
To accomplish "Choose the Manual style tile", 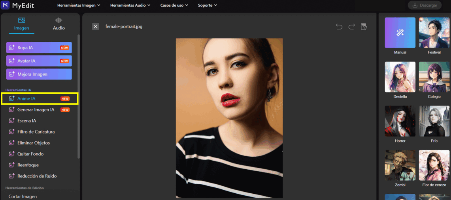I will [x=400, y=33].
